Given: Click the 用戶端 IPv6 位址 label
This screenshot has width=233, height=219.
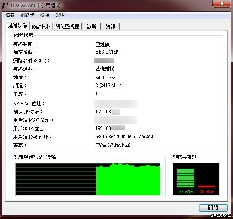Looking at the screenshot, I should (33, 137).
